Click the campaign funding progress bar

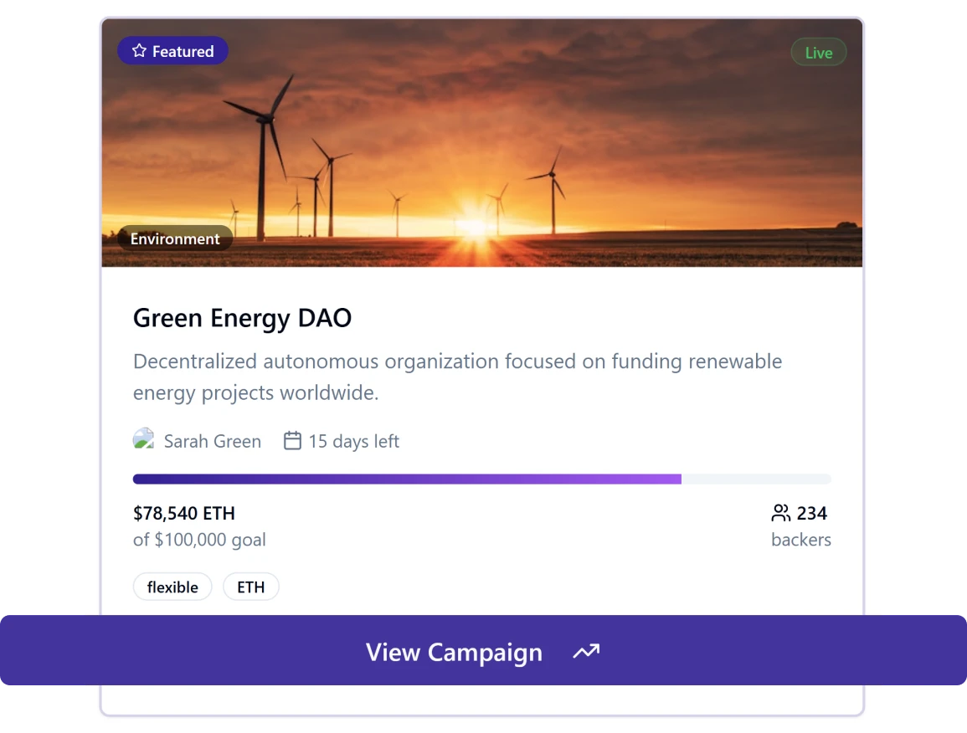(x=482, y=479)
